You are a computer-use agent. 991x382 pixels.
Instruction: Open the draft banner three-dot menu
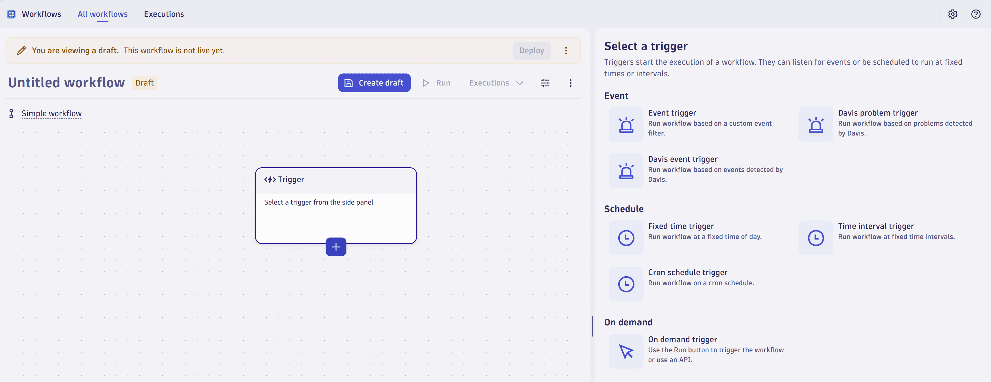(x=566, y=51)
